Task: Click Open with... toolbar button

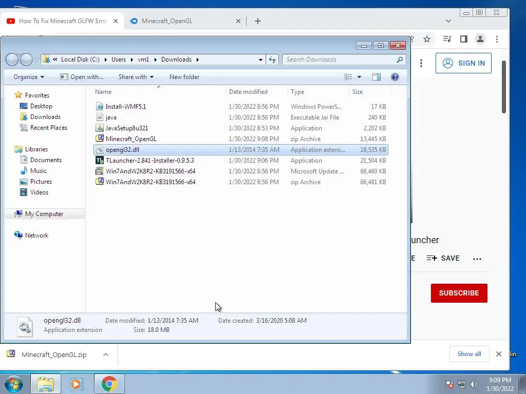Action: point(82,77)
